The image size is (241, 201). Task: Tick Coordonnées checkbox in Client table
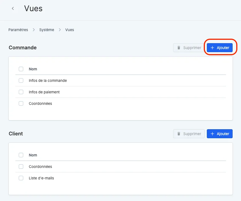(21, 167)
